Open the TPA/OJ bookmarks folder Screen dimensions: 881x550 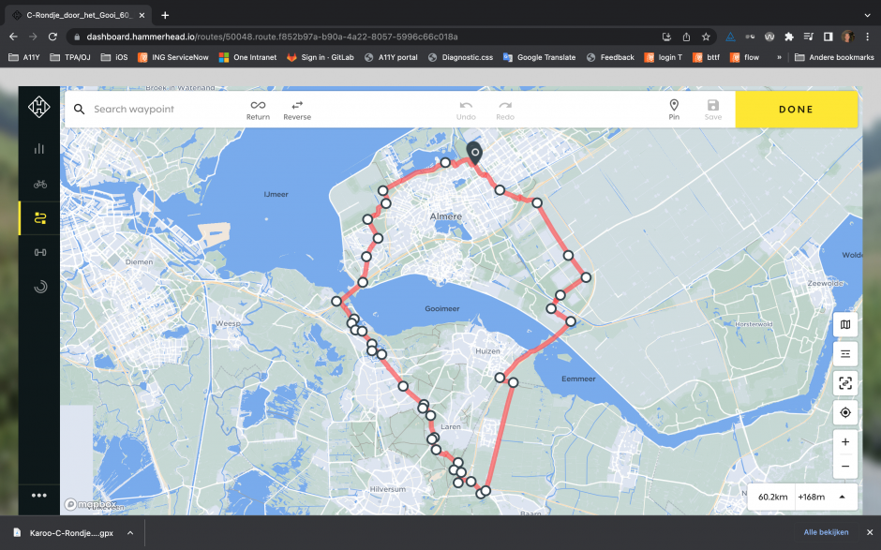coord(70,57)
